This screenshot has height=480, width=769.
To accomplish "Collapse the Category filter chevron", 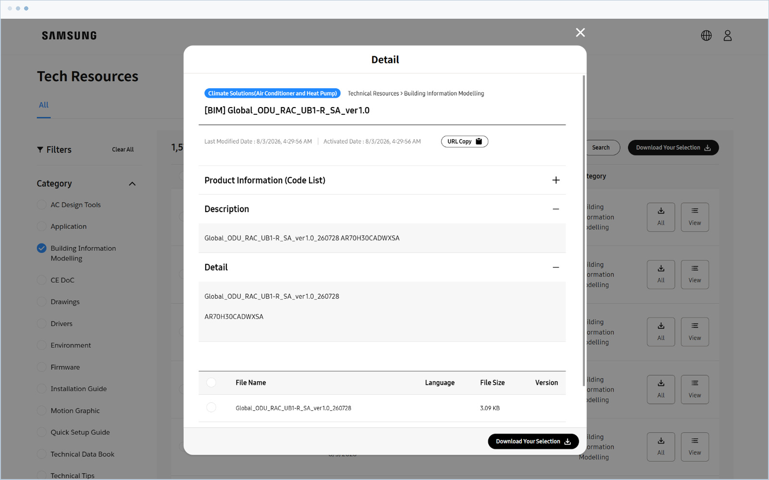I will click(132, 184).
